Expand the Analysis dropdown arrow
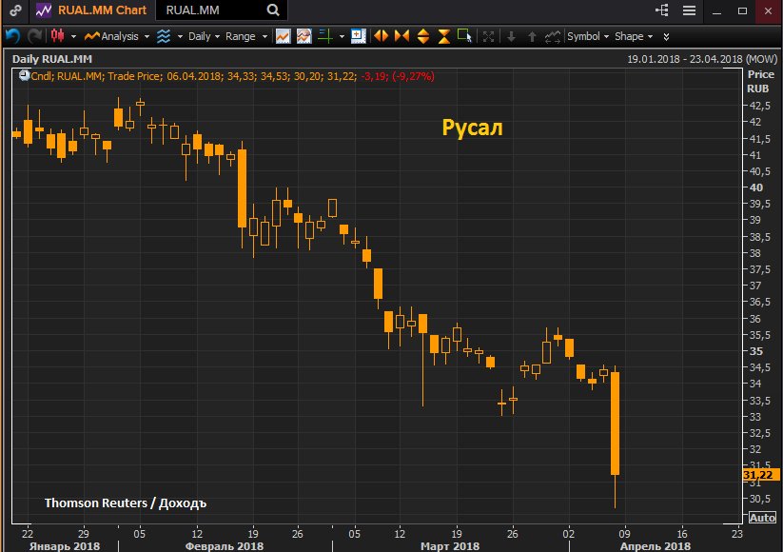 147,36
